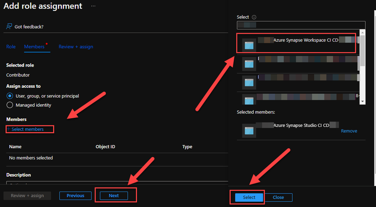
Task: Focus the Select search input field
Action: pyautogui.click(x=301, y=25)
